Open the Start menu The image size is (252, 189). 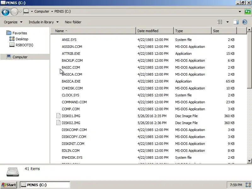(9, 185)
